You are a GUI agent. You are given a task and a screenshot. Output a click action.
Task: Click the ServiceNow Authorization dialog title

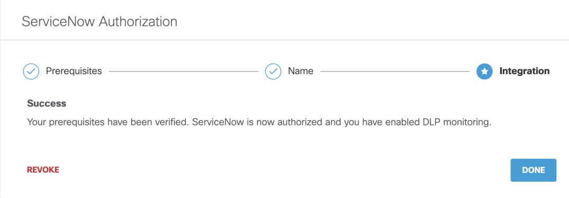click(99, 22)
